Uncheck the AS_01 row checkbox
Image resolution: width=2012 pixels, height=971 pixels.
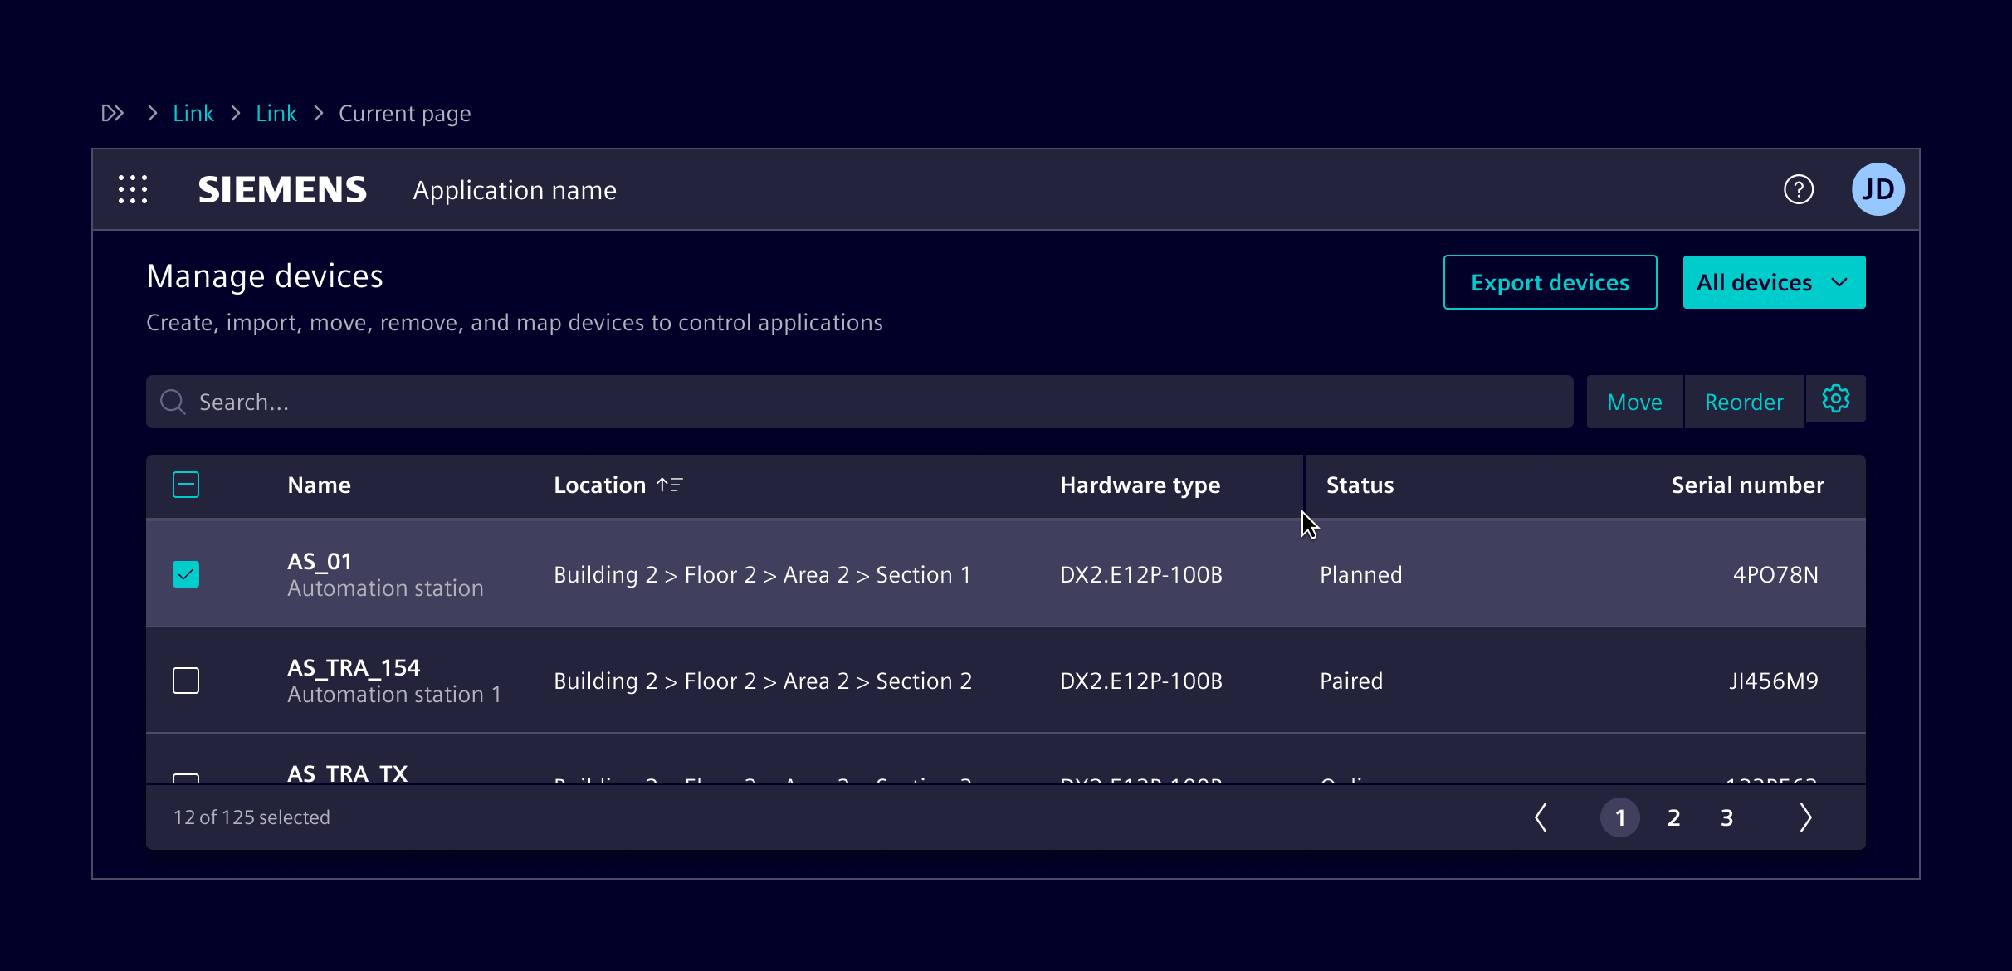(x=186, y=573)
